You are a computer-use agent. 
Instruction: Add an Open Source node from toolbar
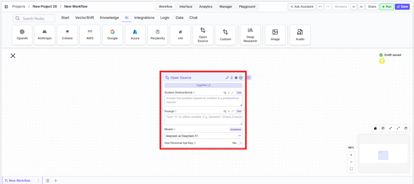[203, 35]
